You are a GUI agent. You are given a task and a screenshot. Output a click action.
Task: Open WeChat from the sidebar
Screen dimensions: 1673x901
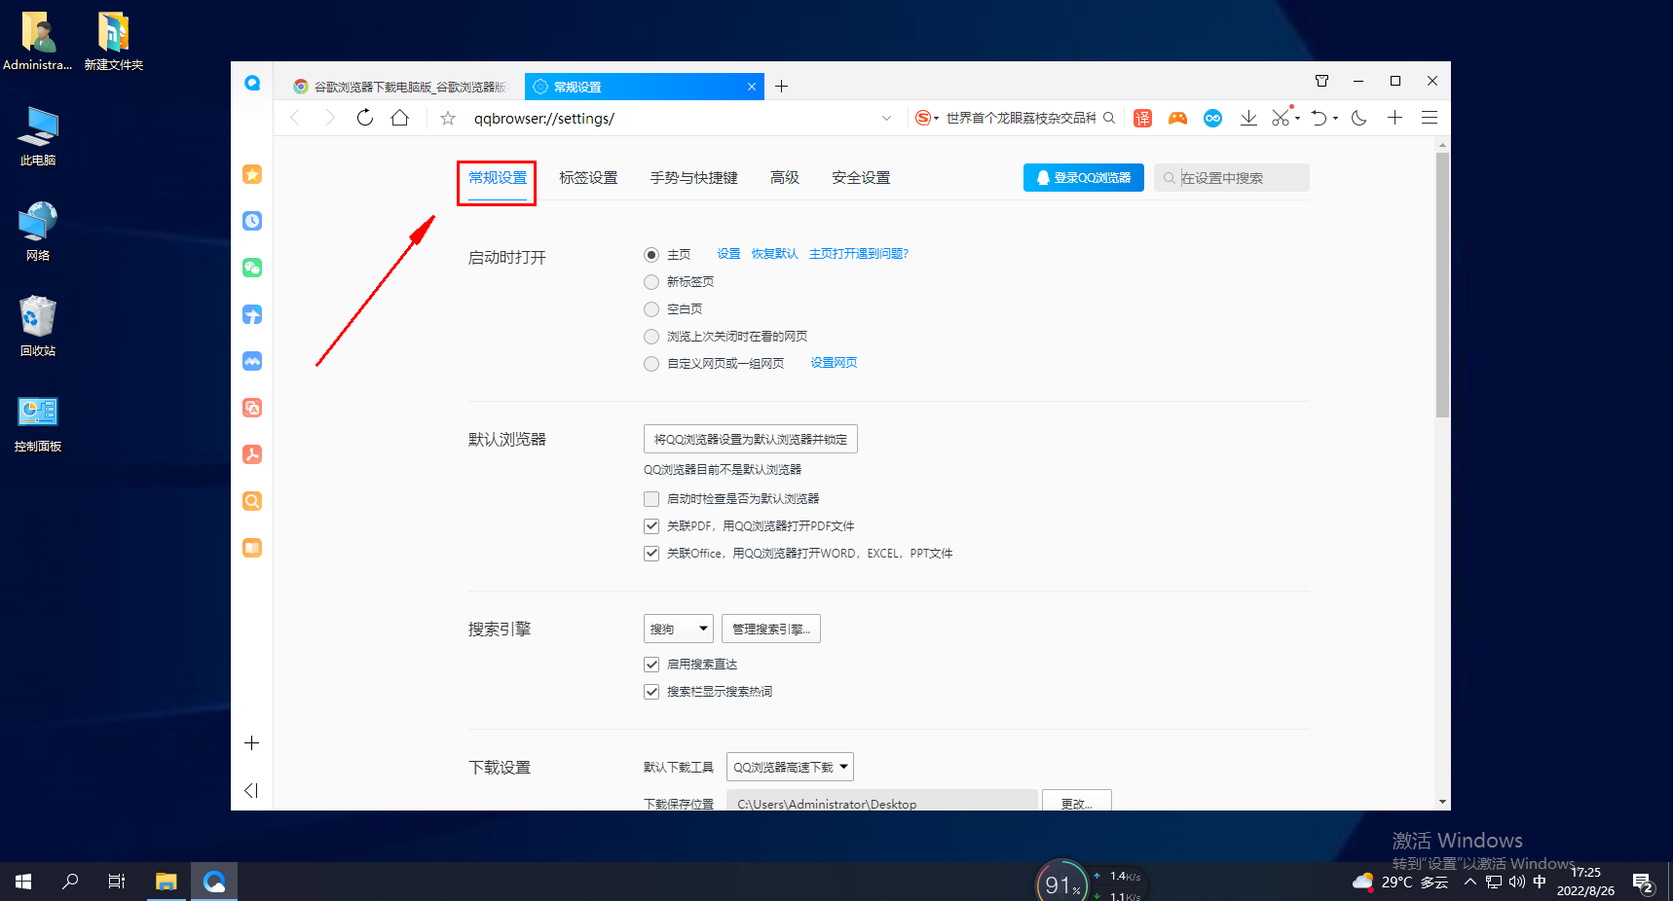click(x=251, y=268)
